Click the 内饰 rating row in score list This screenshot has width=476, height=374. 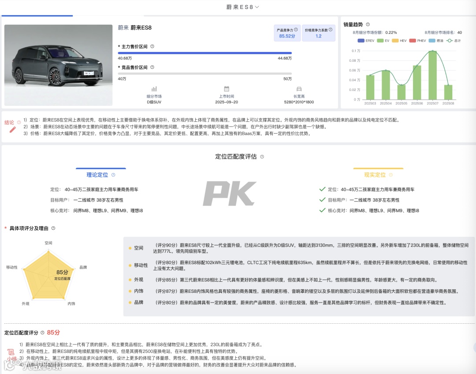click(x=299, y=291)
